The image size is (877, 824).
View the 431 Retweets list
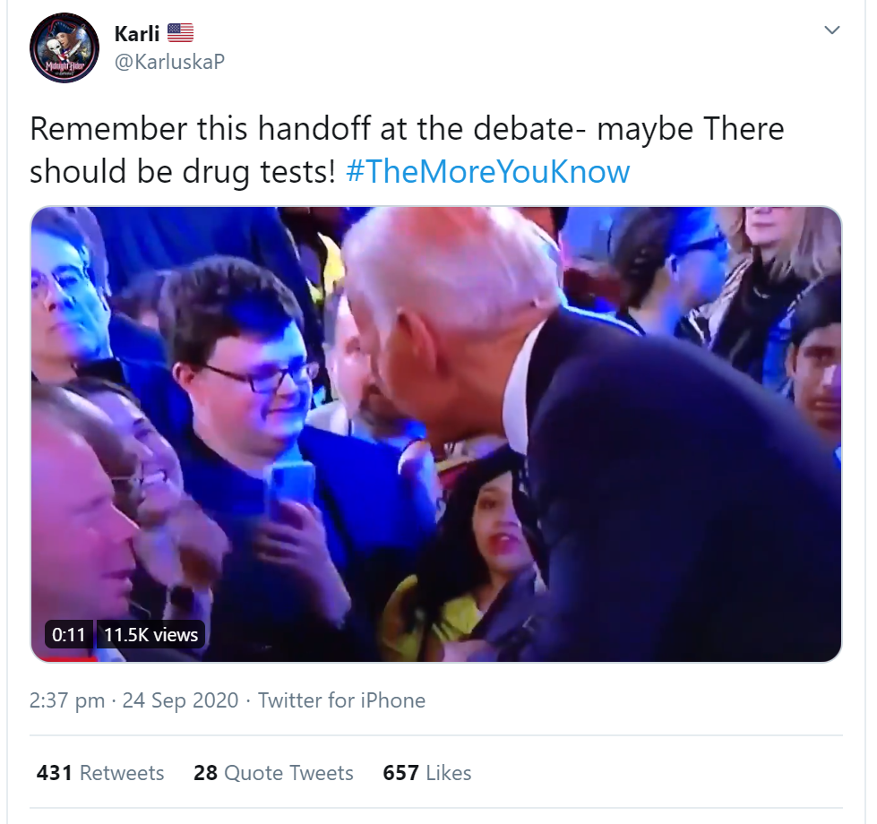100,773
